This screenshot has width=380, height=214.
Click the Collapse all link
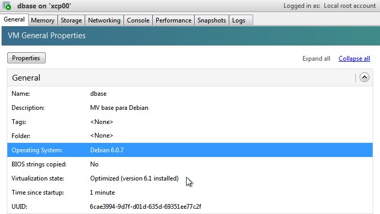click(x=354, y=59)
